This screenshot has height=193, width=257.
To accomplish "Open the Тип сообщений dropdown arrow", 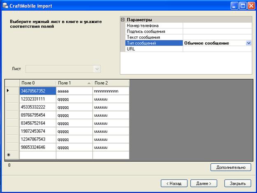I will [x=248, y=43].
